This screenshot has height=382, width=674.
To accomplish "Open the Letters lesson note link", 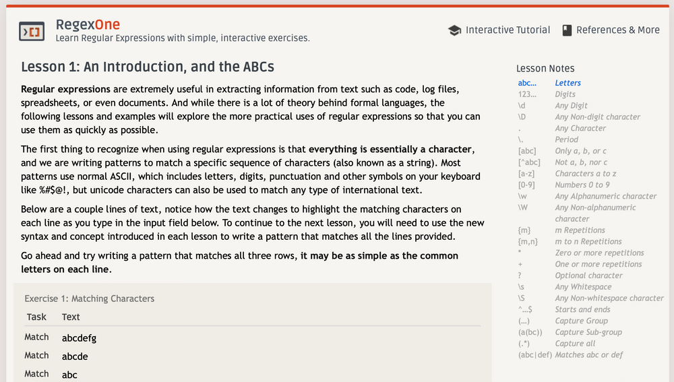I will pyautogui.click(x=568, y=83).
